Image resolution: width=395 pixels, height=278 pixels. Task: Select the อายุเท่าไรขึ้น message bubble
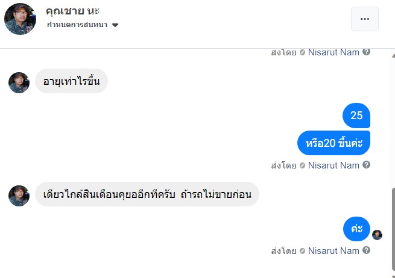[x=71, y=81]
